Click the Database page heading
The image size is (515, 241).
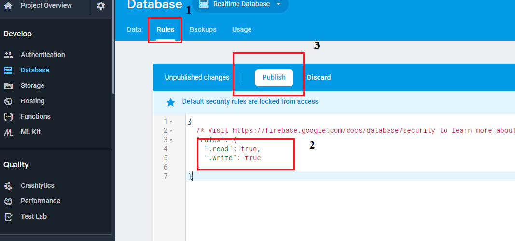(x=154, y=4)
